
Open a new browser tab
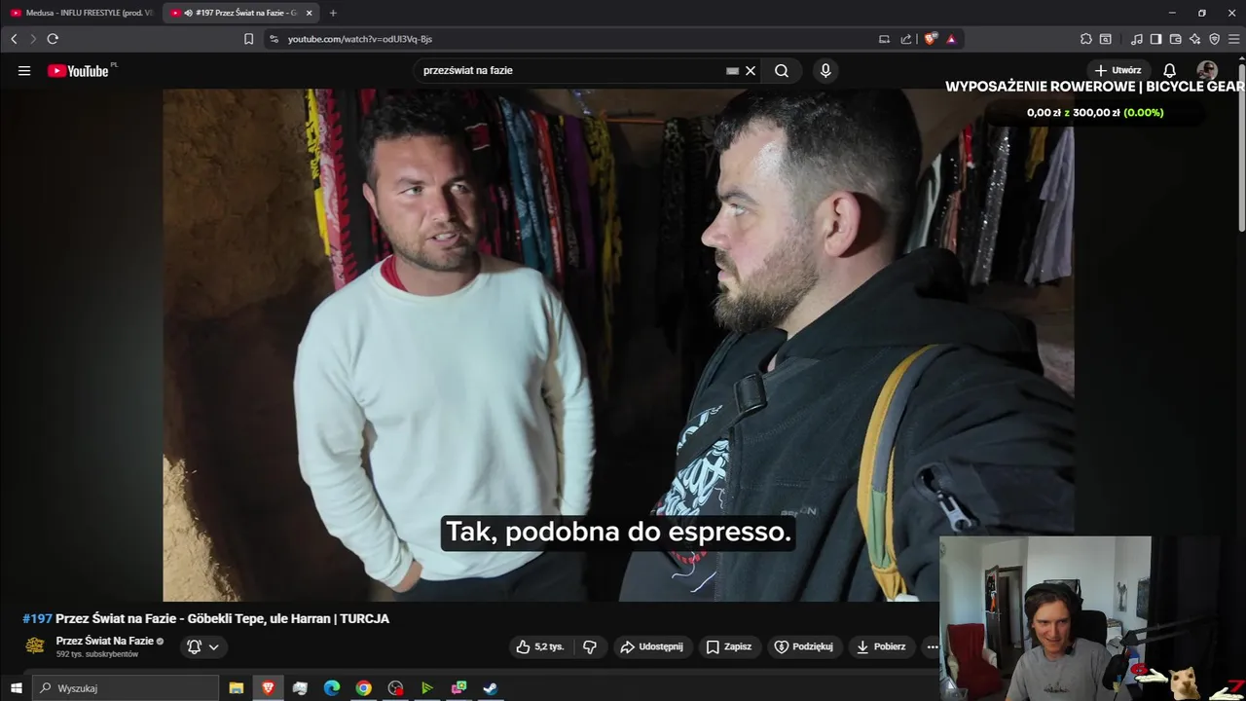coord(333,13)
